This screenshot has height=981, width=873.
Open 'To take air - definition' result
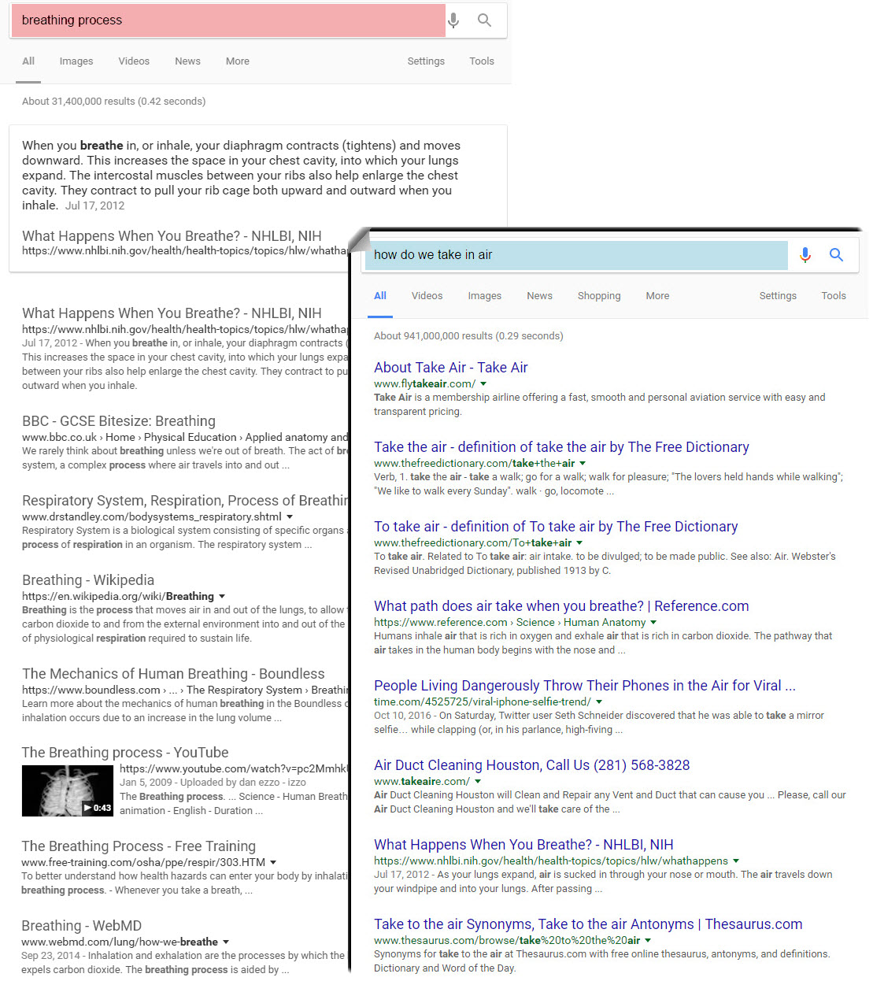(556, 527)
